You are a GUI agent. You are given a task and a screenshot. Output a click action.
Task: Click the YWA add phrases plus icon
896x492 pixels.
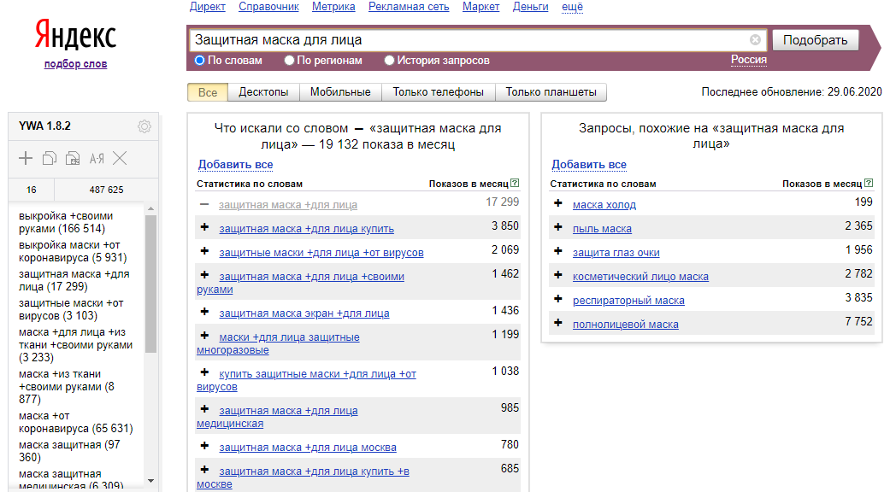click(x=26, y=158)
